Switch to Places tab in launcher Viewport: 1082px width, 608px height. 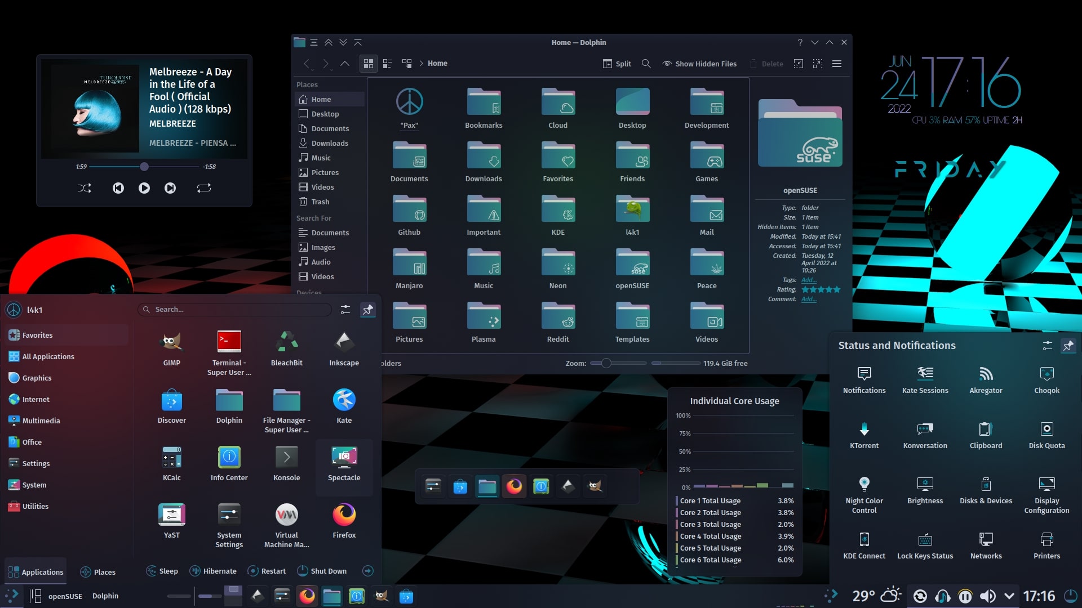pyautogui.click(x=98, y=572)
